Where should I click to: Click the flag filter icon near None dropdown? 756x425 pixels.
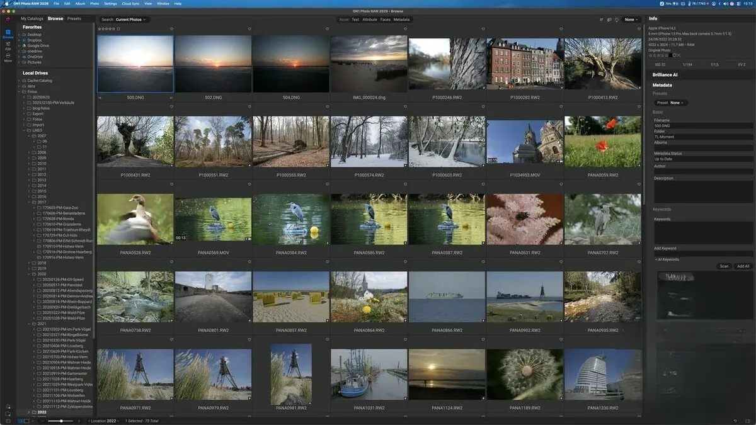pyautogui.click(x=602, y=20)
